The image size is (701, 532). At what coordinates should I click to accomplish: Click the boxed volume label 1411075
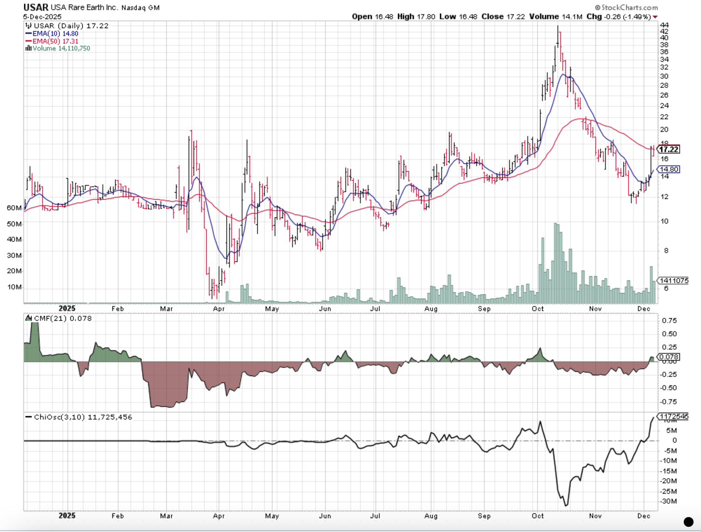[x=673, y=280]
